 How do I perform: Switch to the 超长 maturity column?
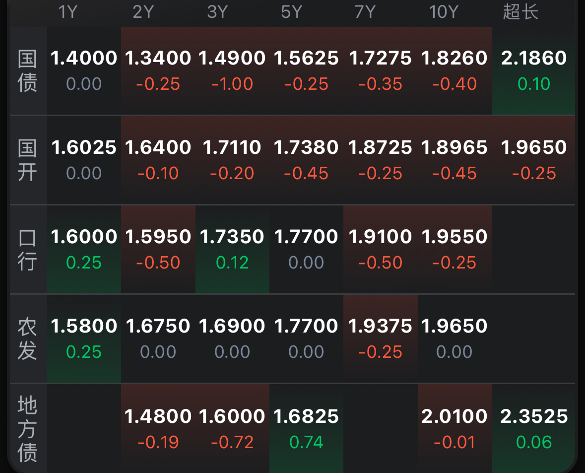520,11
